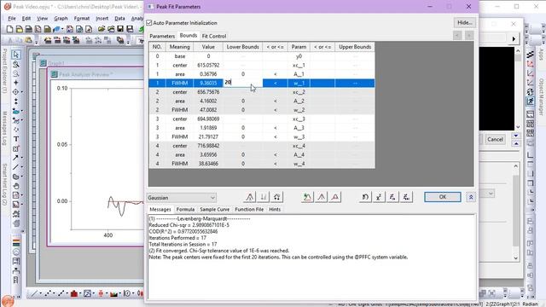Screen dimensions: 546x307
Task: Toggle Auto Parameter Initialization checkbox
Action: pos(149,23)
